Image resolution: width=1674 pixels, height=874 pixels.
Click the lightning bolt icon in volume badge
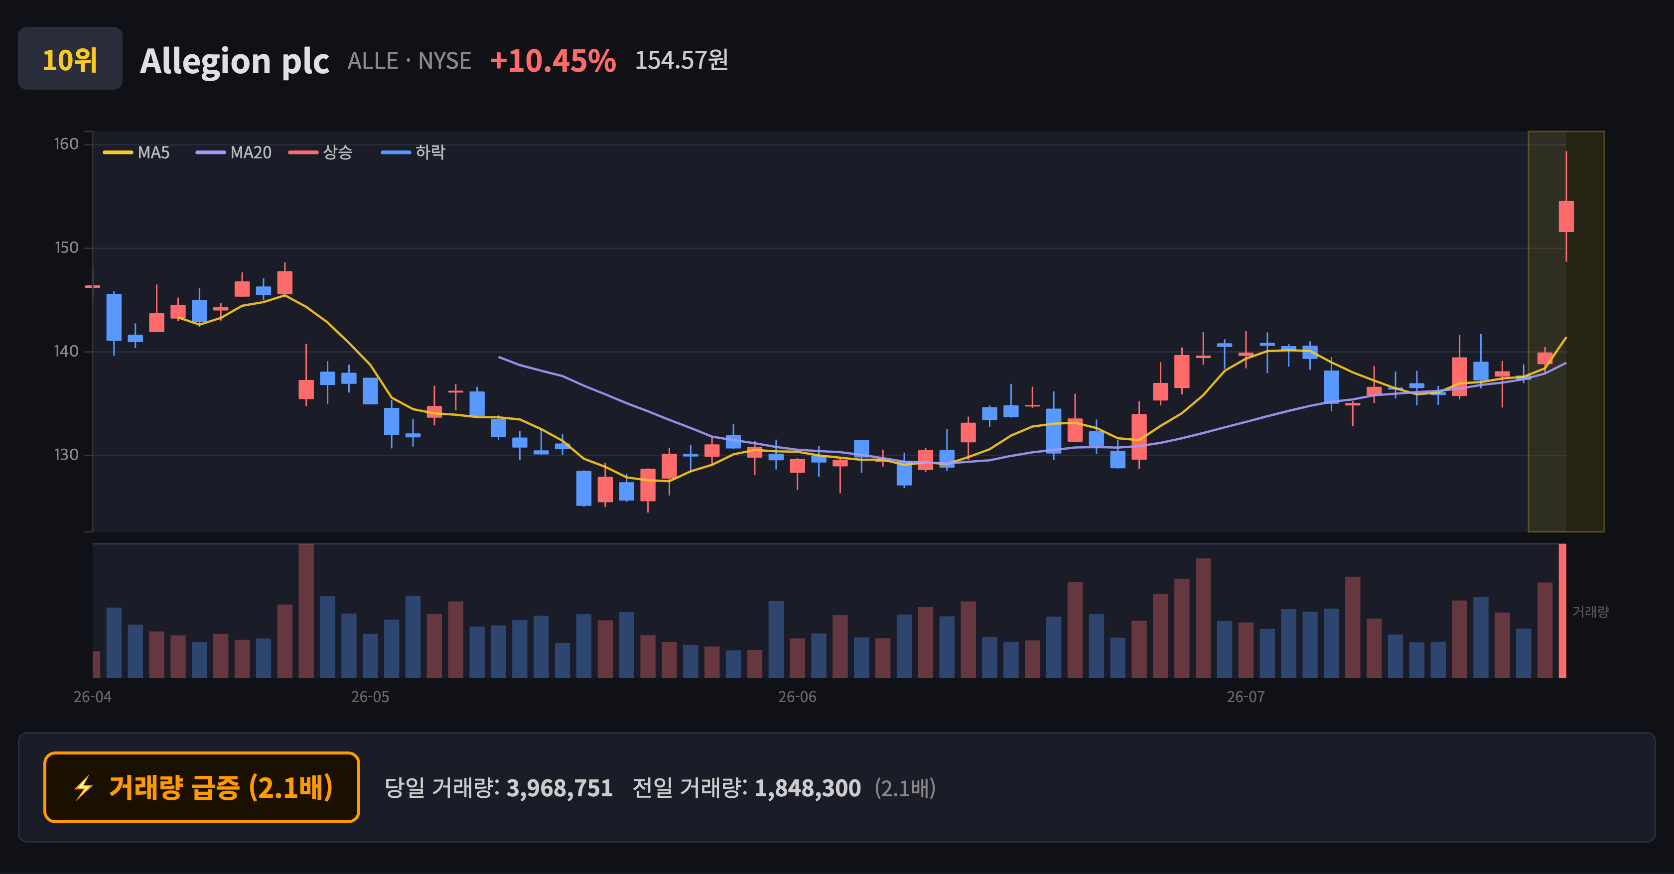[84, 788]
